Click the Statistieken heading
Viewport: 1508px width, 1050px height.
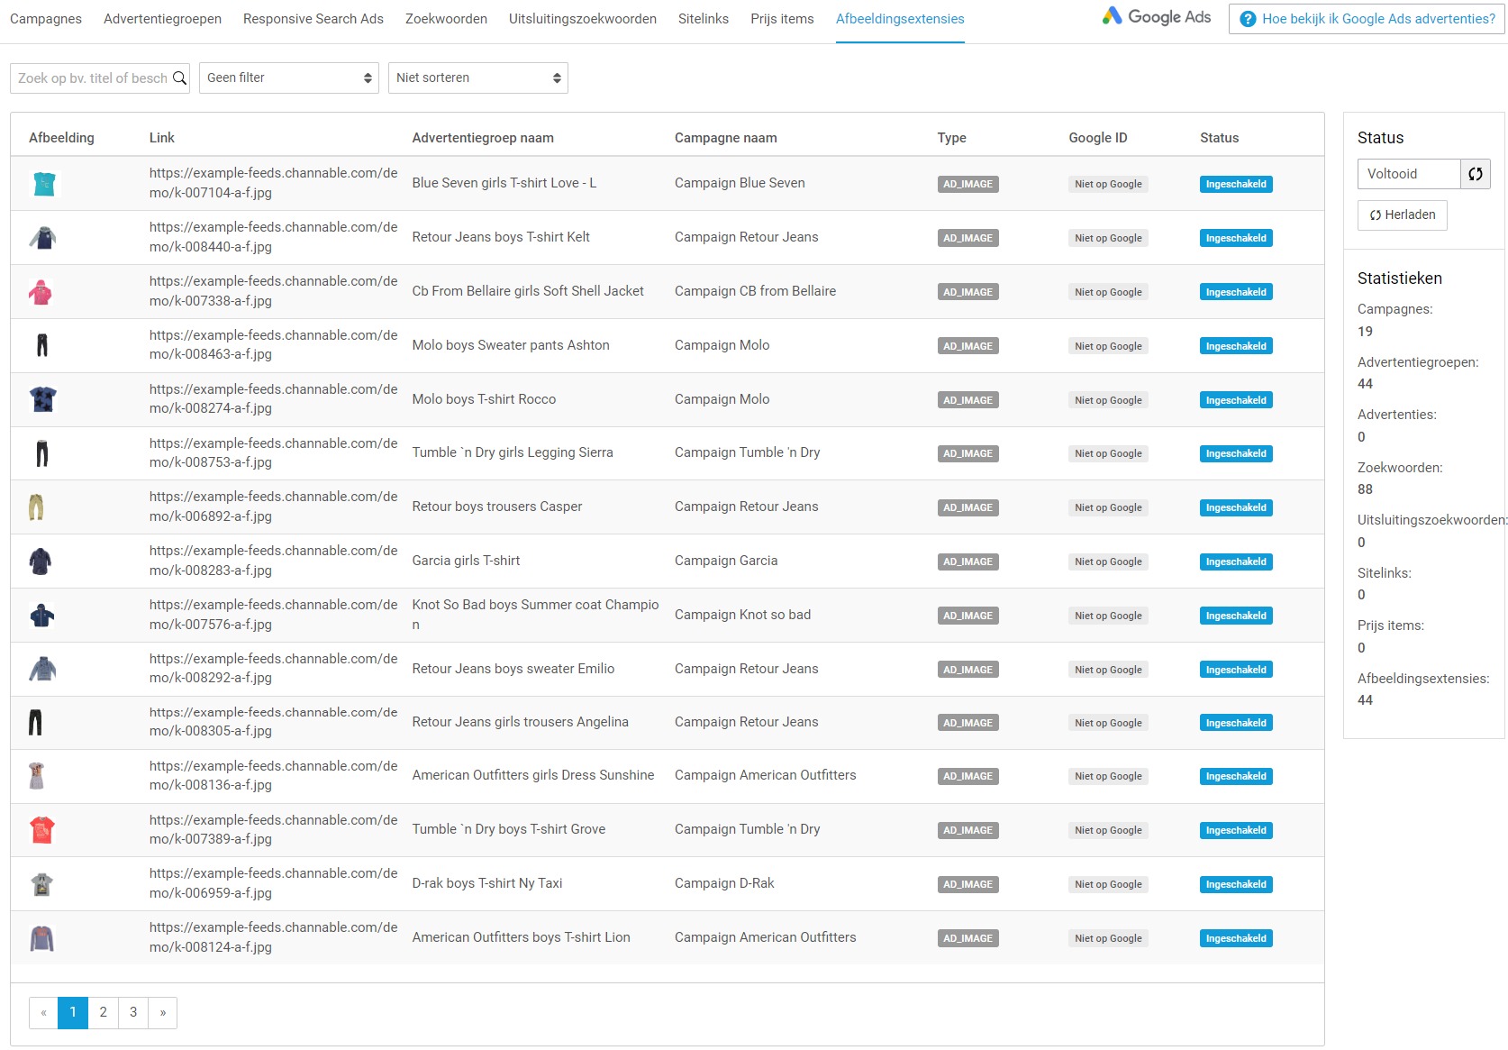1400,278
